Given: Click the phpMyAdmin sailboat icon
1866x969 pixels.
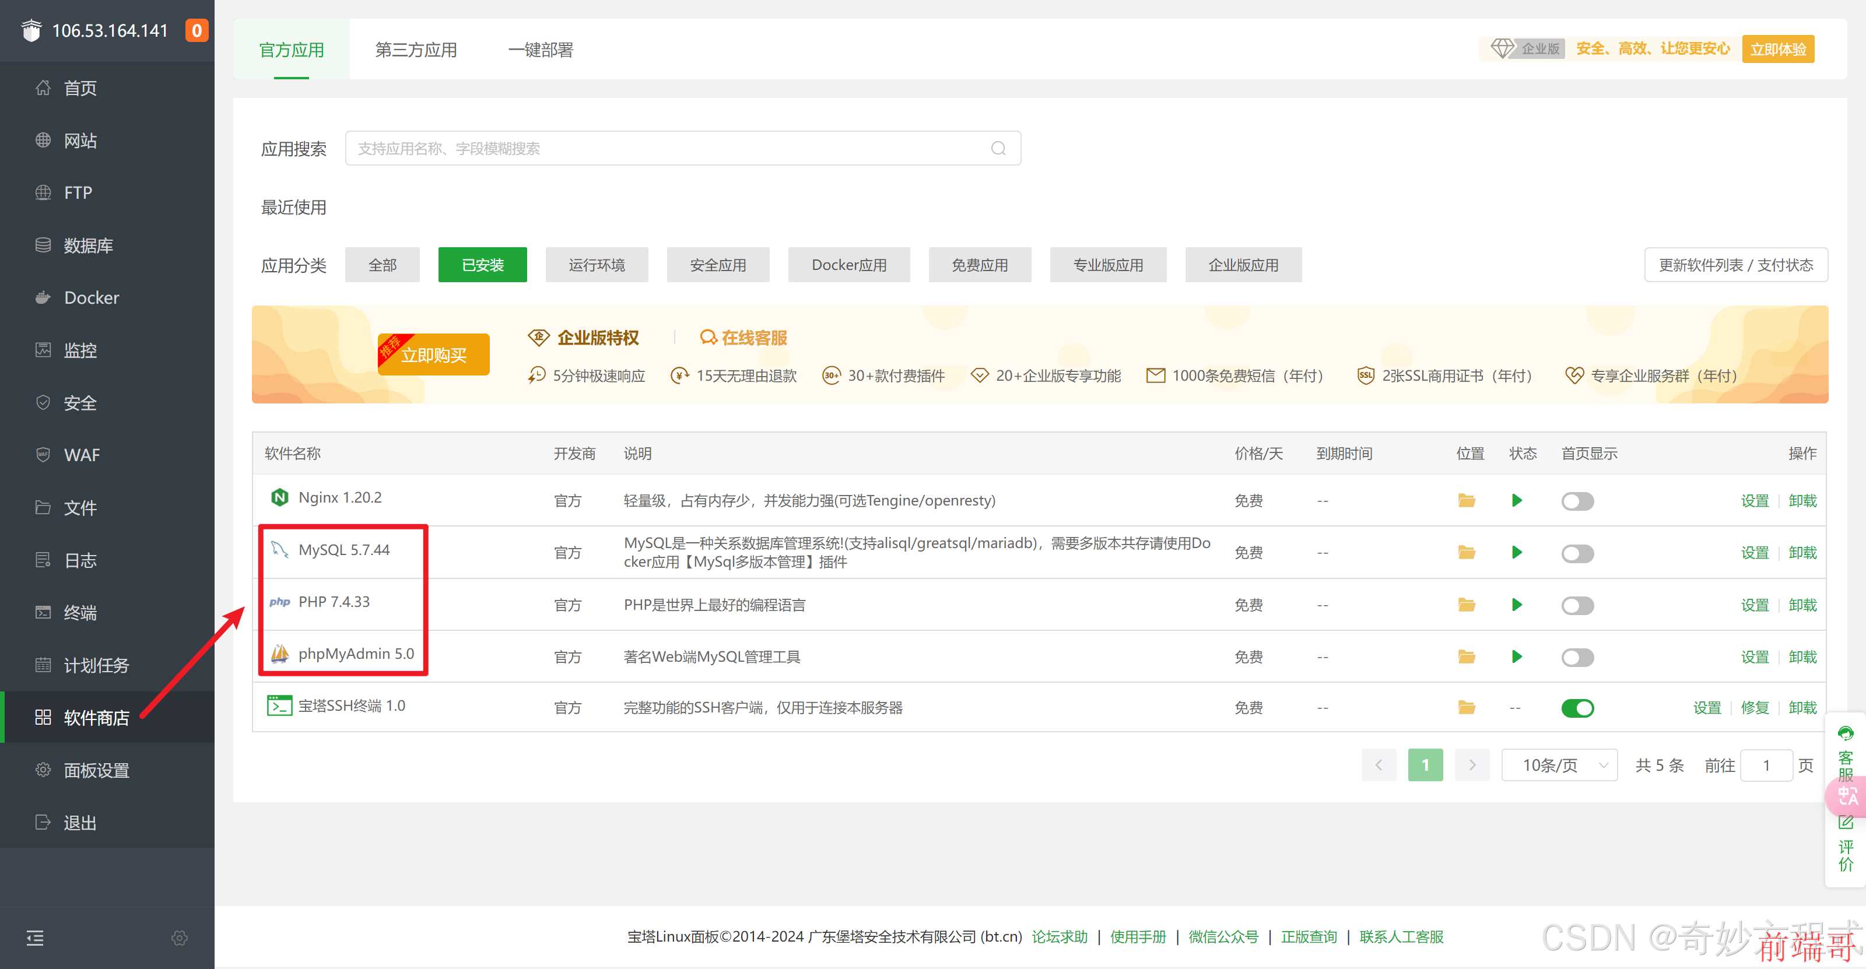Looking at the screenshot, I should (280, 654).
